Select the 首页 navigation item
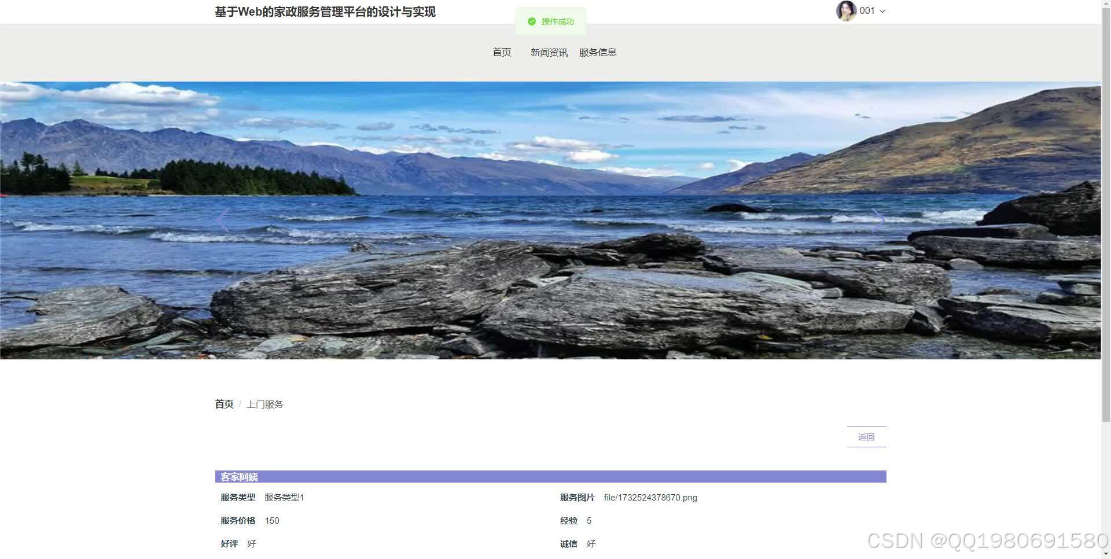The height and width of the screenshot is (559, 1111). [501, 52]
